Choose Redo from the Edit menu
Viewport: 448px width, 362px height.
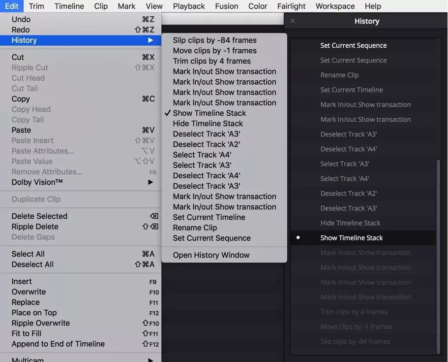click(81, 30)
